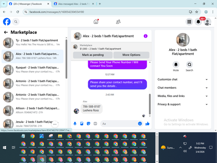Click the Facebook logo home icon
Screen dimensions: 217x163
point(7,22)
